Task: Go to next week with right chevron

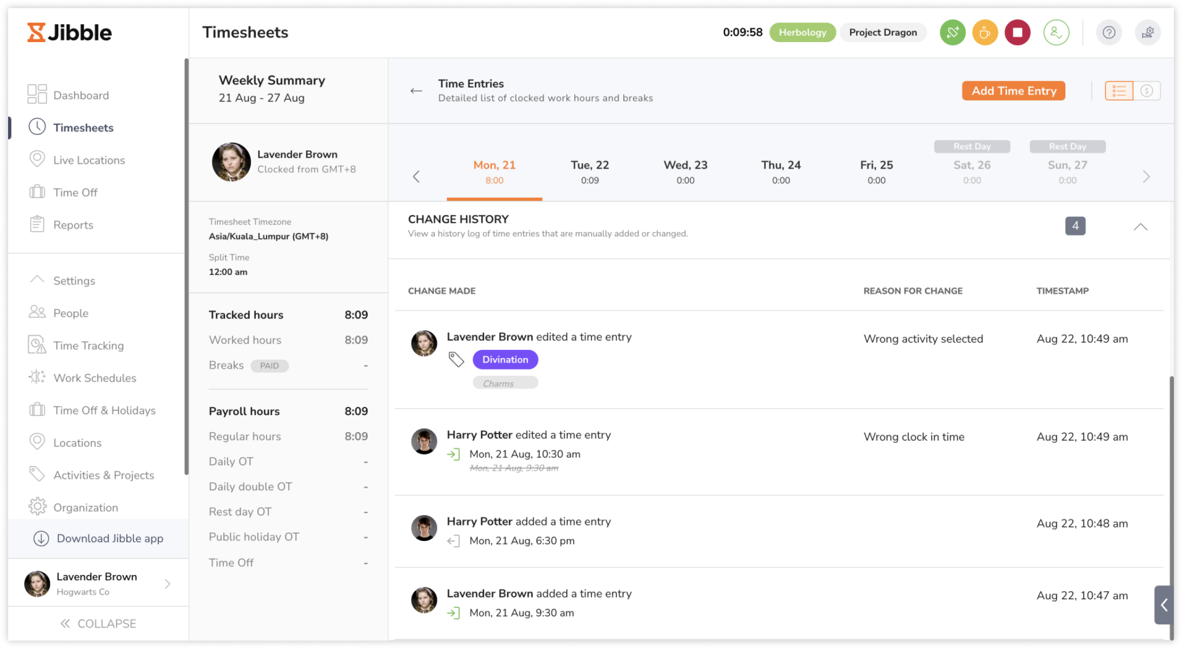Action: pyautogui.click(x=1146, y=177)
